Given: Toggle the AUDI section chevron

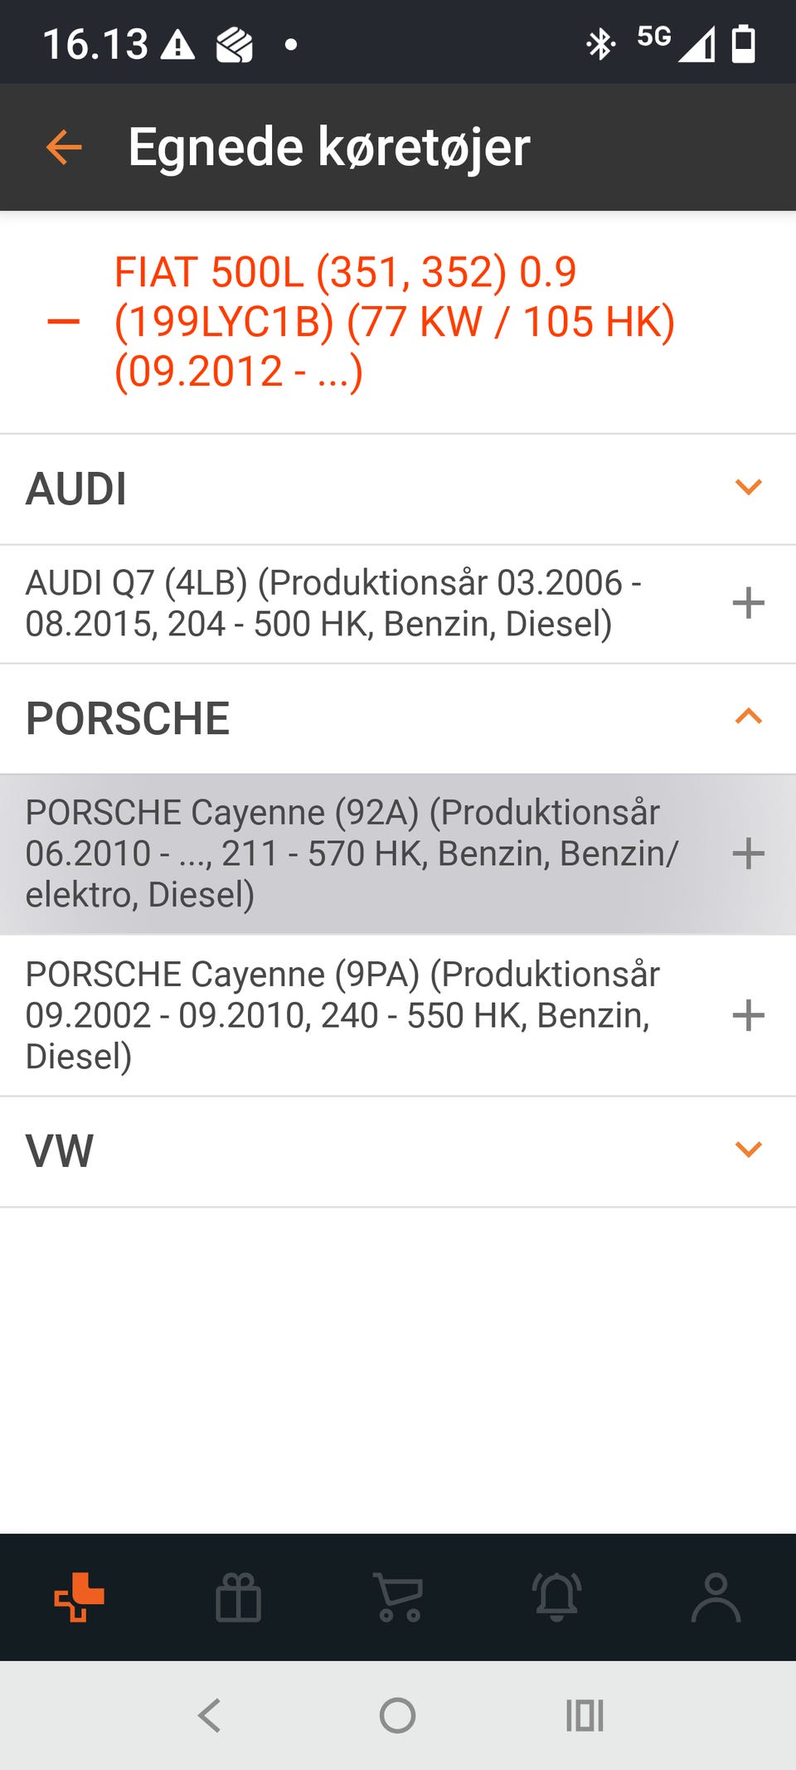Looking at the screenshot, I should (748, 488).
